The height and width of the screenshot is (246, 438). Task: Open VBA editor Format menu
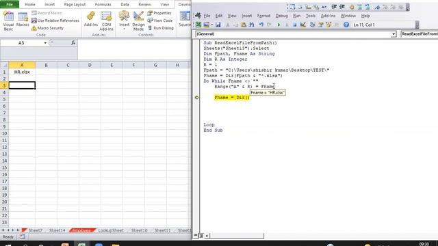[263, 16]
